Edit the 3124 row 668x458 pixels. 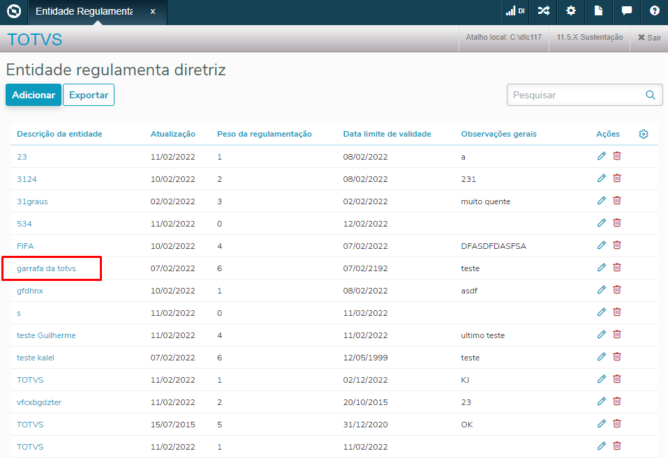coord(602,178)
